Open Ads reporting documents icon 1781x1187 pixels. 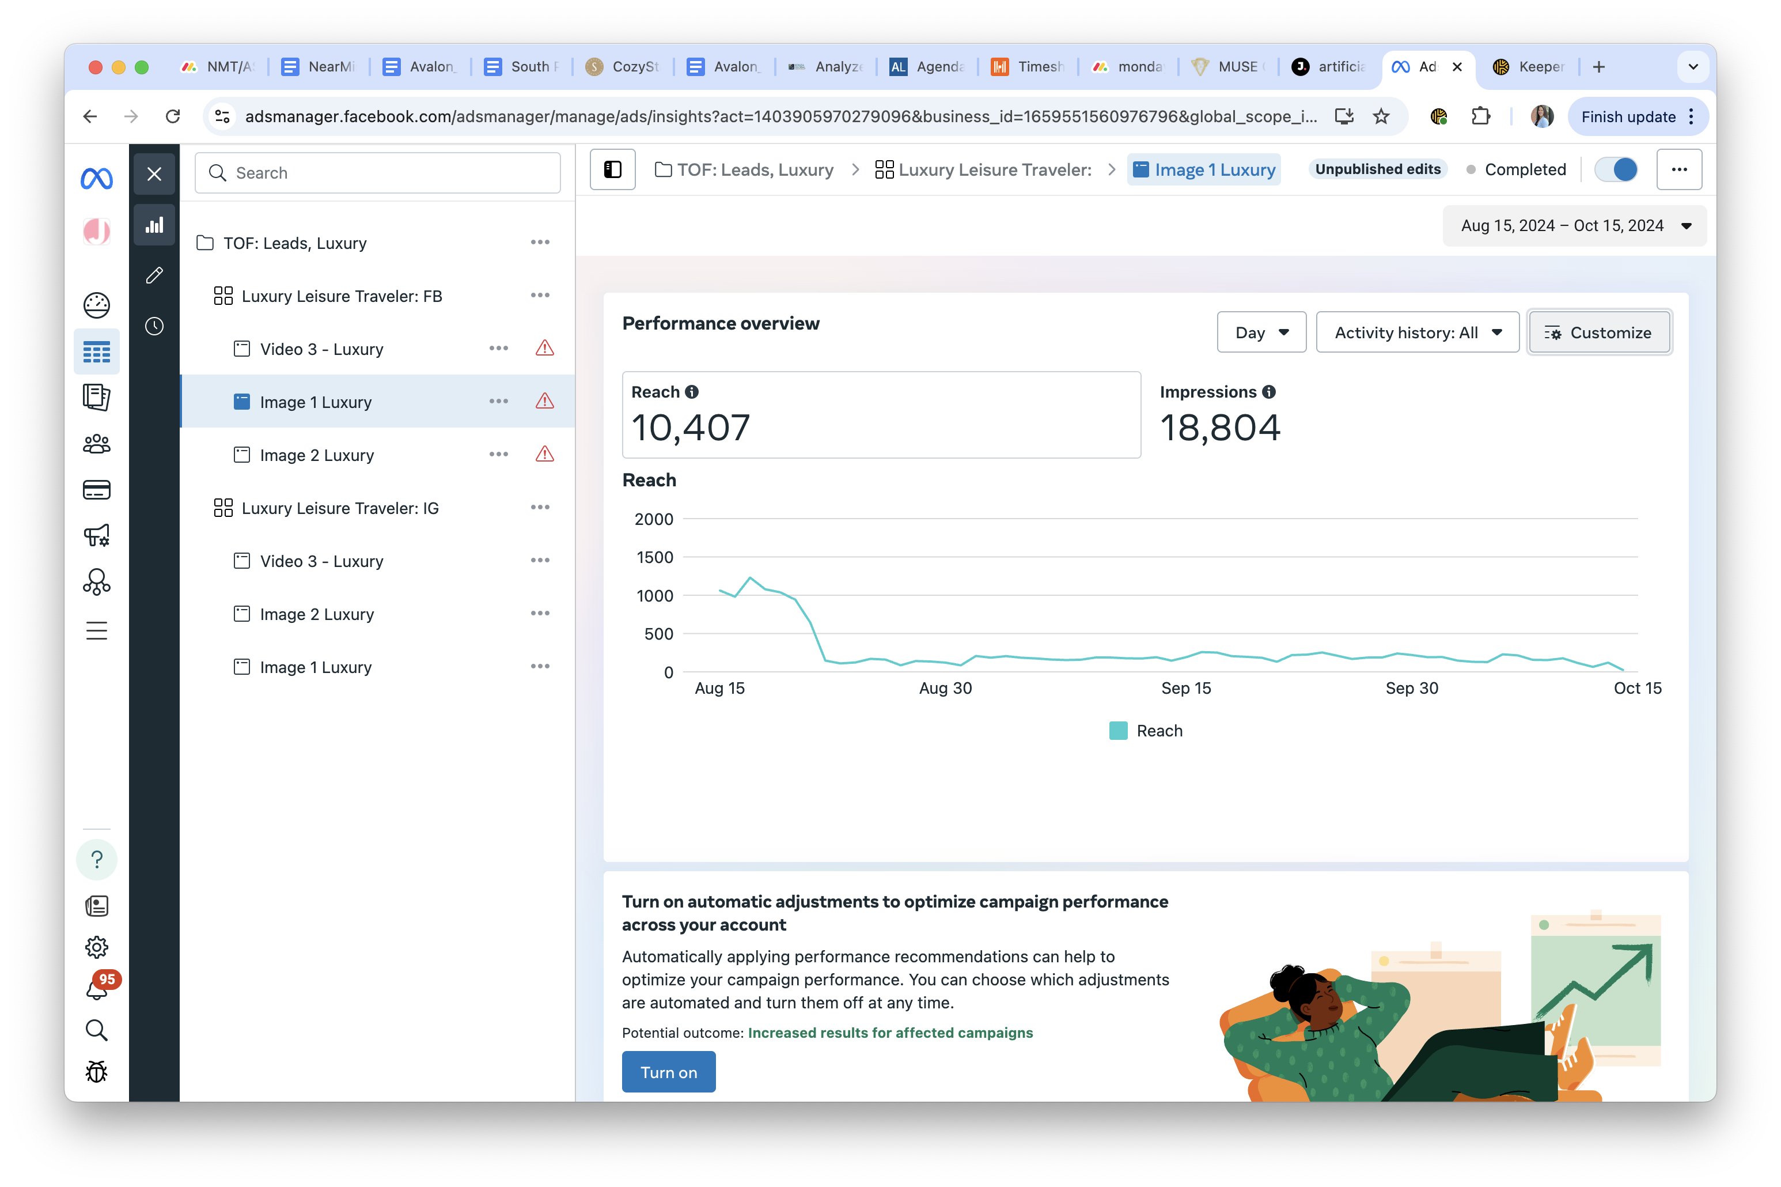point(97,398)
